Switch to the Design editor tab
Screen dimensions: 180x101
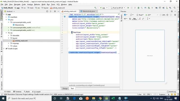point(65,89)
